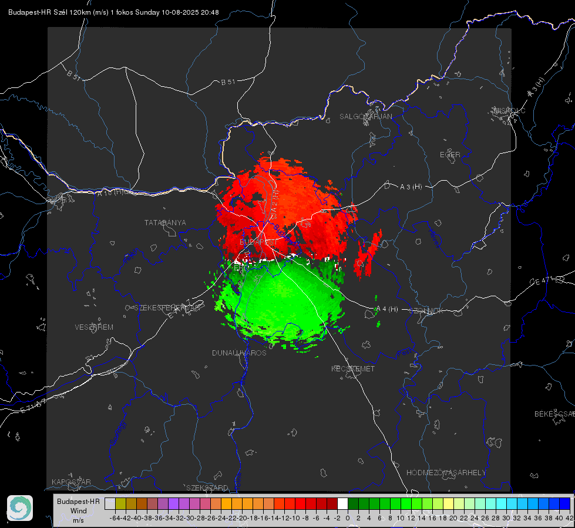Click the MISKOLC city label
The image size is (575, 528).
click(x=509, y=110)
